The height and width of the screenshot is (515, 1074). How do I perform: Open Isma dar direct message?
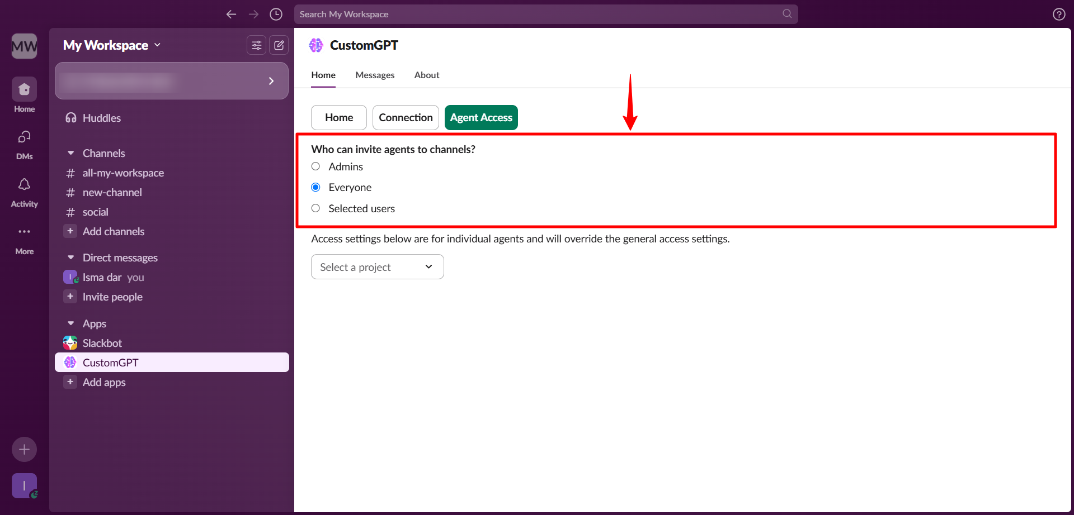(x=172, y=278)
